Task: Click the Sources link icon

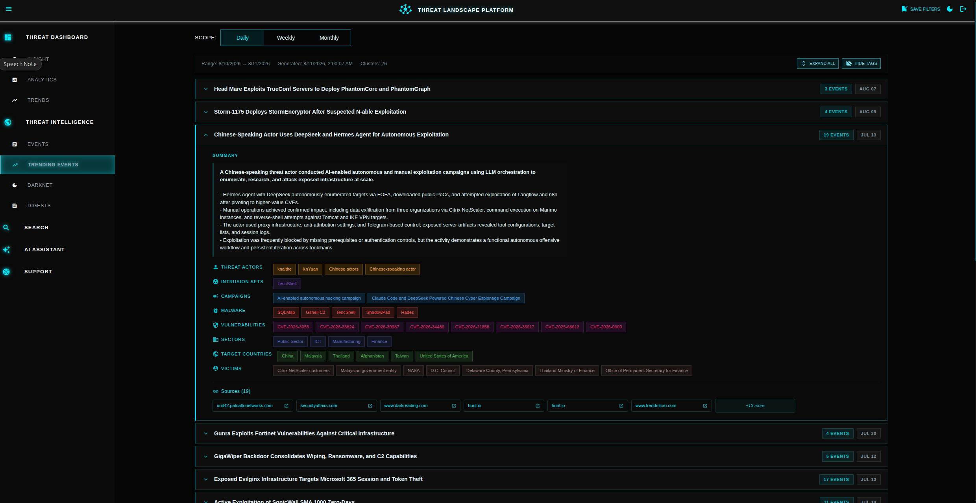Action: pyautogui.click(x=216, y=391)
